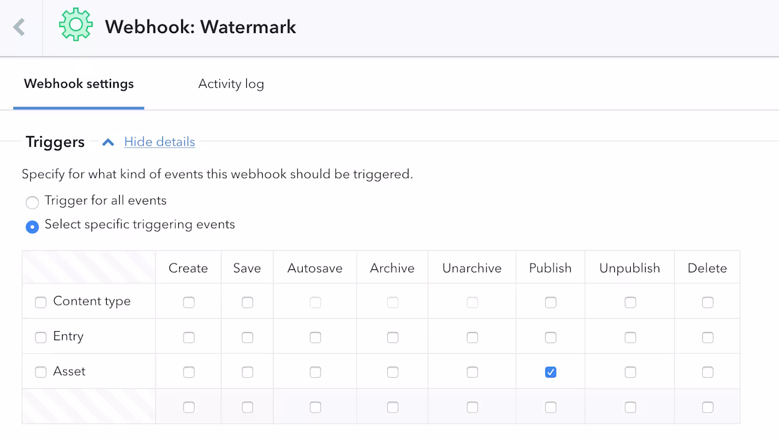Enable Asset Autosave trigger
Screen dimensions: 779x441
pos(315,372)
